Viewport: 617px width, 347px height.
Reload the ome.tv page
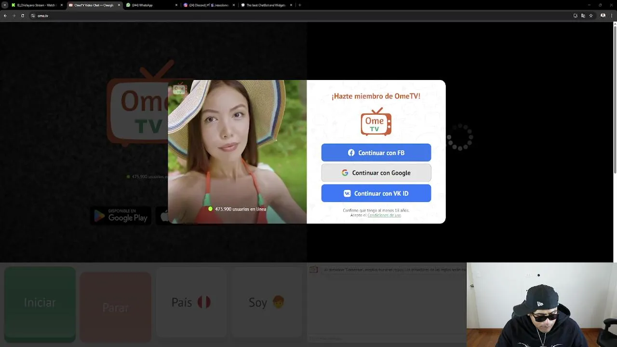pyautogui.click(x=23, y=15)
